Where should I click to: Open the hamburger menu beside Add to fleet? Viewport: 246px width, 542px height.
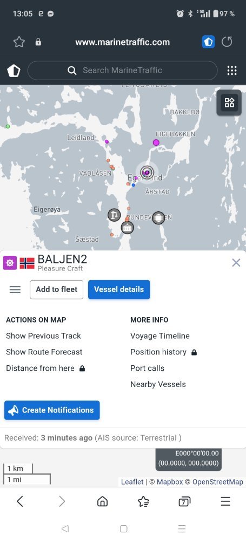15,289
